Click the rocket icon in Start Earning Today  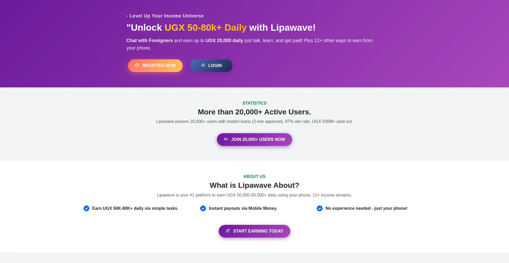228,231
